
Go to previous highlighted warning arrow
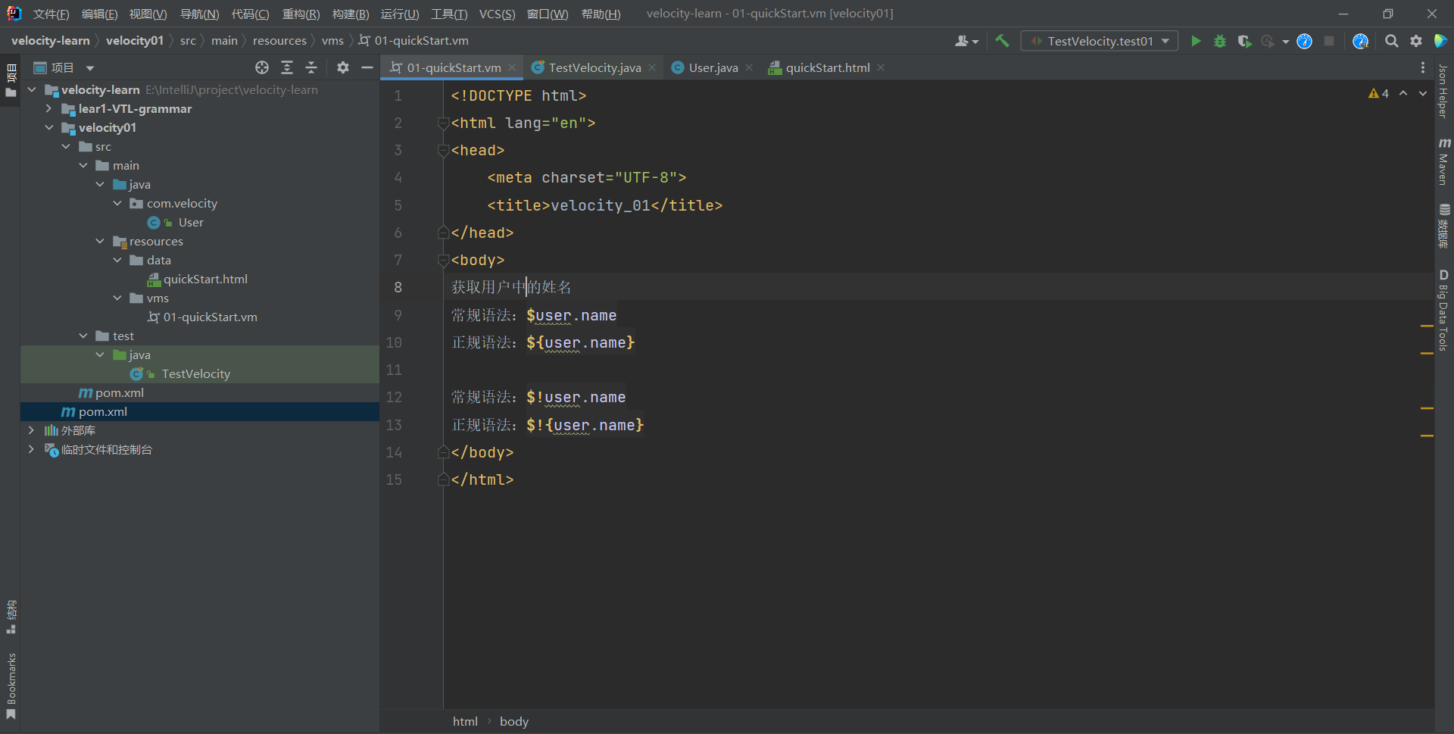[1403, 93]
